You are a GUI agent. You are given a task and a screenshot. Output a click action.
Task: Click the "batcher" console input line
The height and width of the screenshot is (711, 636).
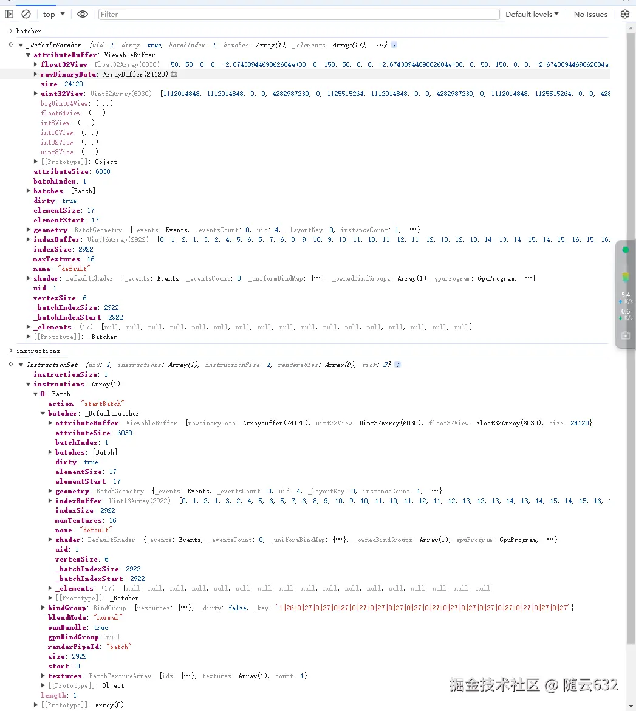pyautogui.click(x=29, y=31)
